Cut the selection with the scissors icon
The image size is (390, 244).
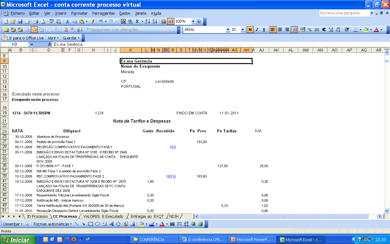[67, 21]
